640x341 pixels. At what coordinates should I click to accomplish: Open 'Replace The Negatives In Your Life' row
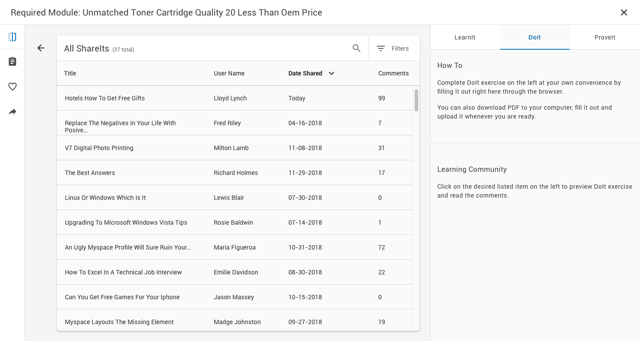pyautogui.click(x=235, y=123)
